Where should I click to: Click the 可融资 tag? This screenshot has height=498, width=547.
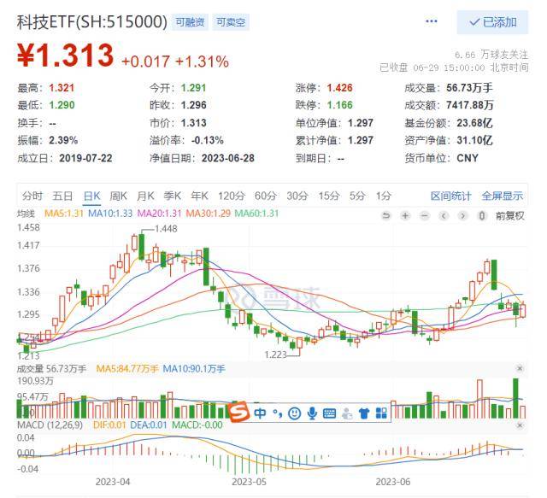(190, 22)
